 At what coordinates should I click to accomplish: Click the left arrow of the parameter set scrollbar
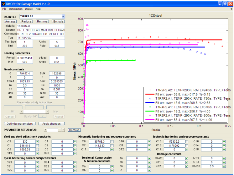46,130
